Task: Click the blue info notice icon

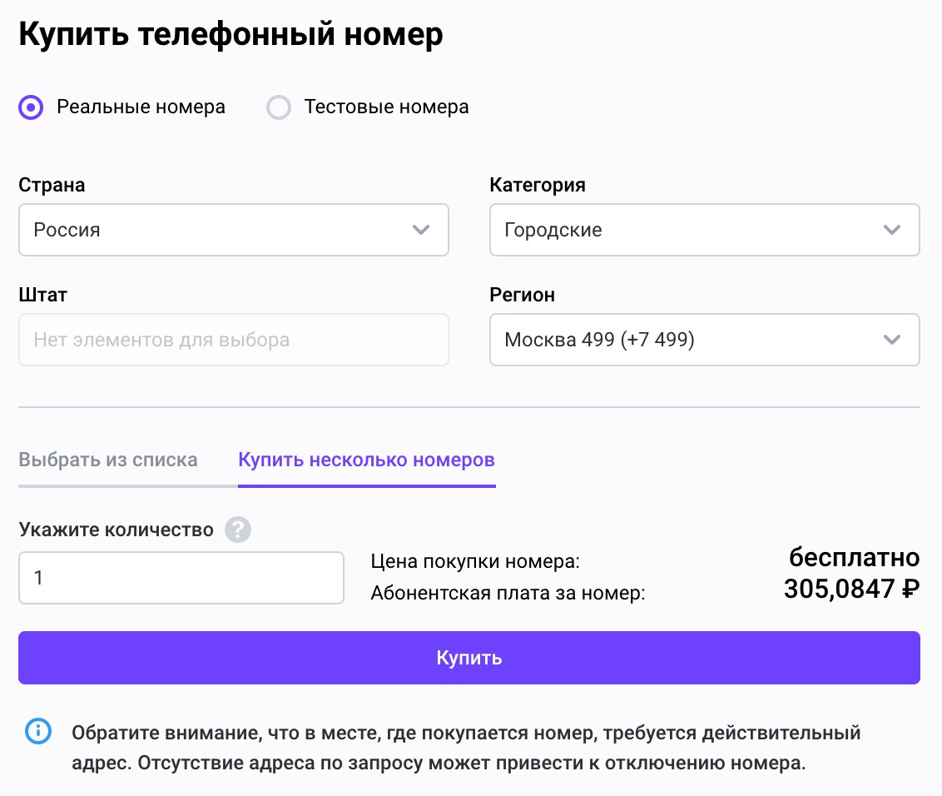Action: click(x=38, y=731)
